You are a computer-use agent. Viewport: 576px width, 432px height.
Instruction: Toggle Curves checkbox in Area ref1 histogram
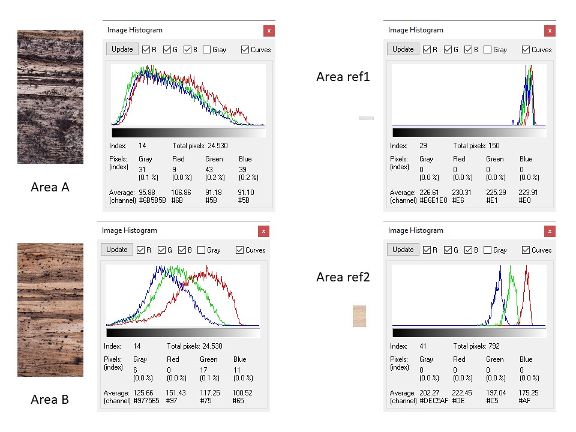click(526, 50)
